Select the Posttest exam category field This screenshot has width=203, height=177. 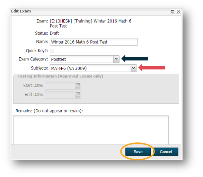point(82,59)
